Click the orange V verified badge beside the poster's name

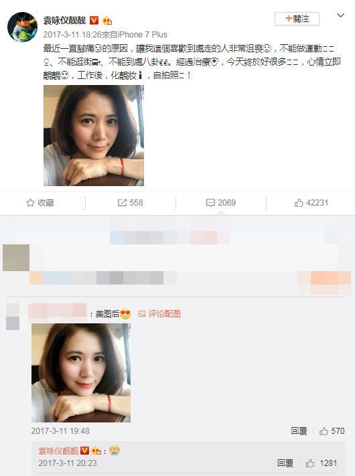[94, 21]
